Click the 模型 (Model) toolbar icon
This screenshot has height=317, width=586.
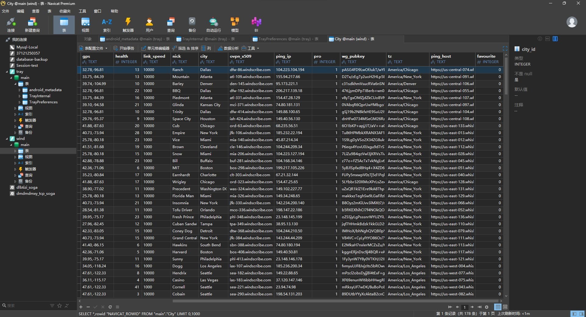[x=235, y=25]
